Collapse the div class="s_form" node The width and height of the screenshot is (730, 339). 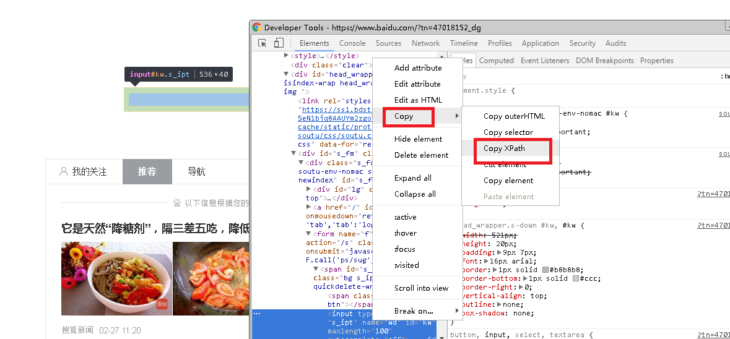point(301,163)
